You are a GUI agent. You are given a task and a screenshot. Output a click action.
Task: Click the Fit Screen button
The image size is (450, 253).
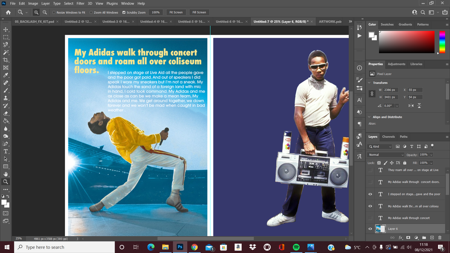176,12
